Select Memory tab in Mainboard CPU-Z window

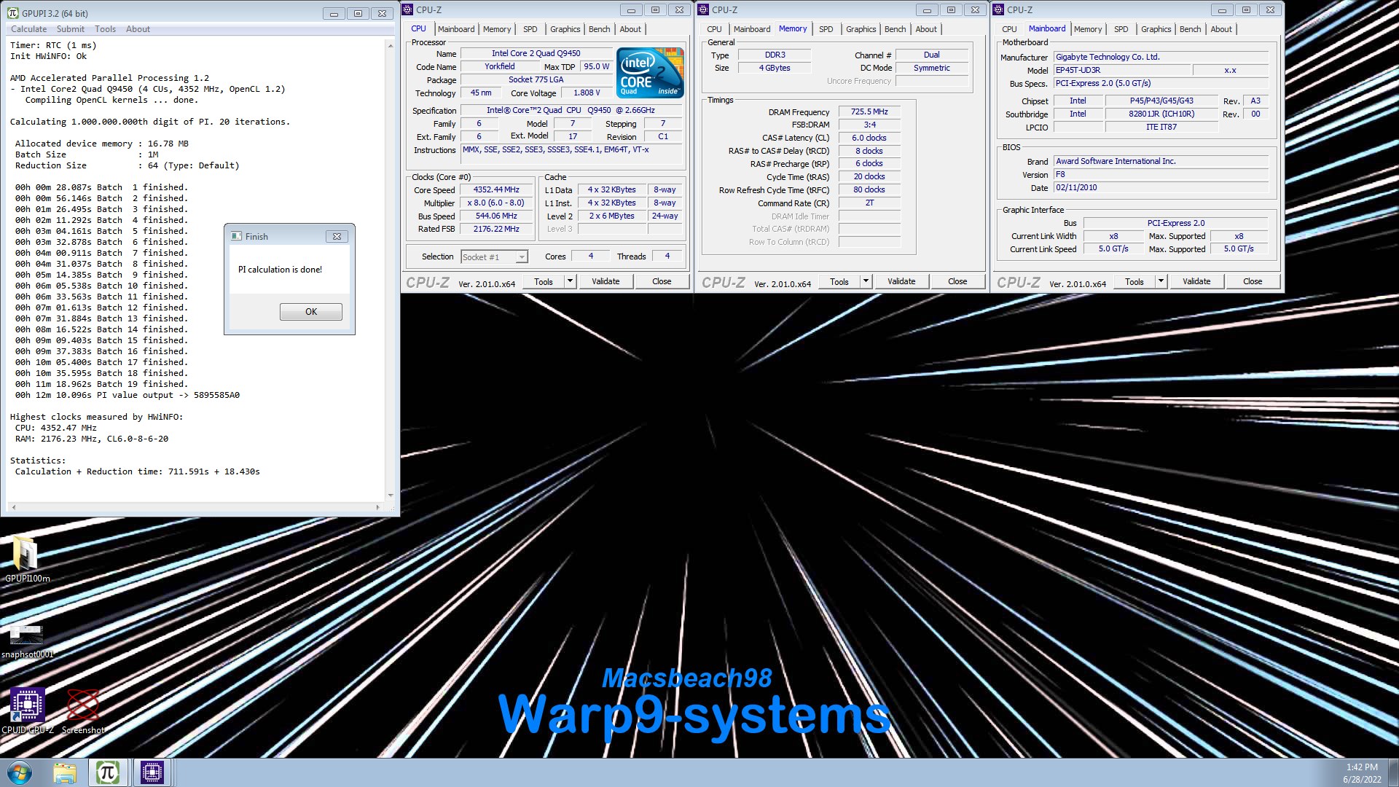pos(1088,29)
